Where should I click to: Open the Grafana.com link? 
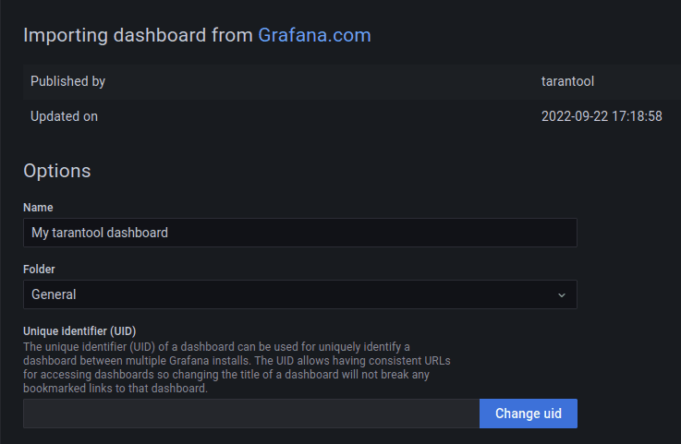click(314, 35)
